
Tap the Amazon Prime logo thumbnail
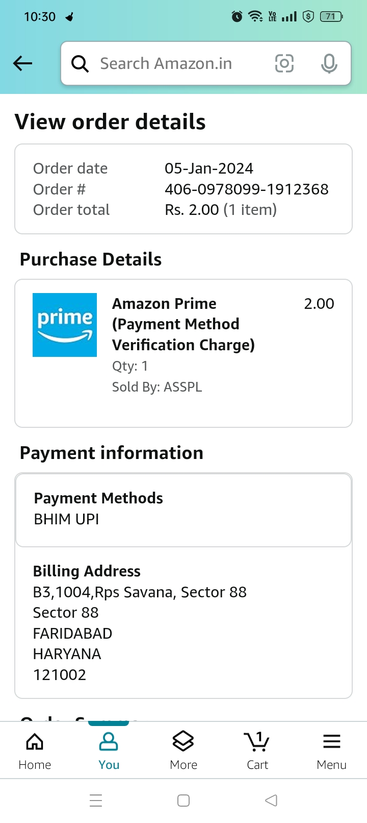[65, 325]
